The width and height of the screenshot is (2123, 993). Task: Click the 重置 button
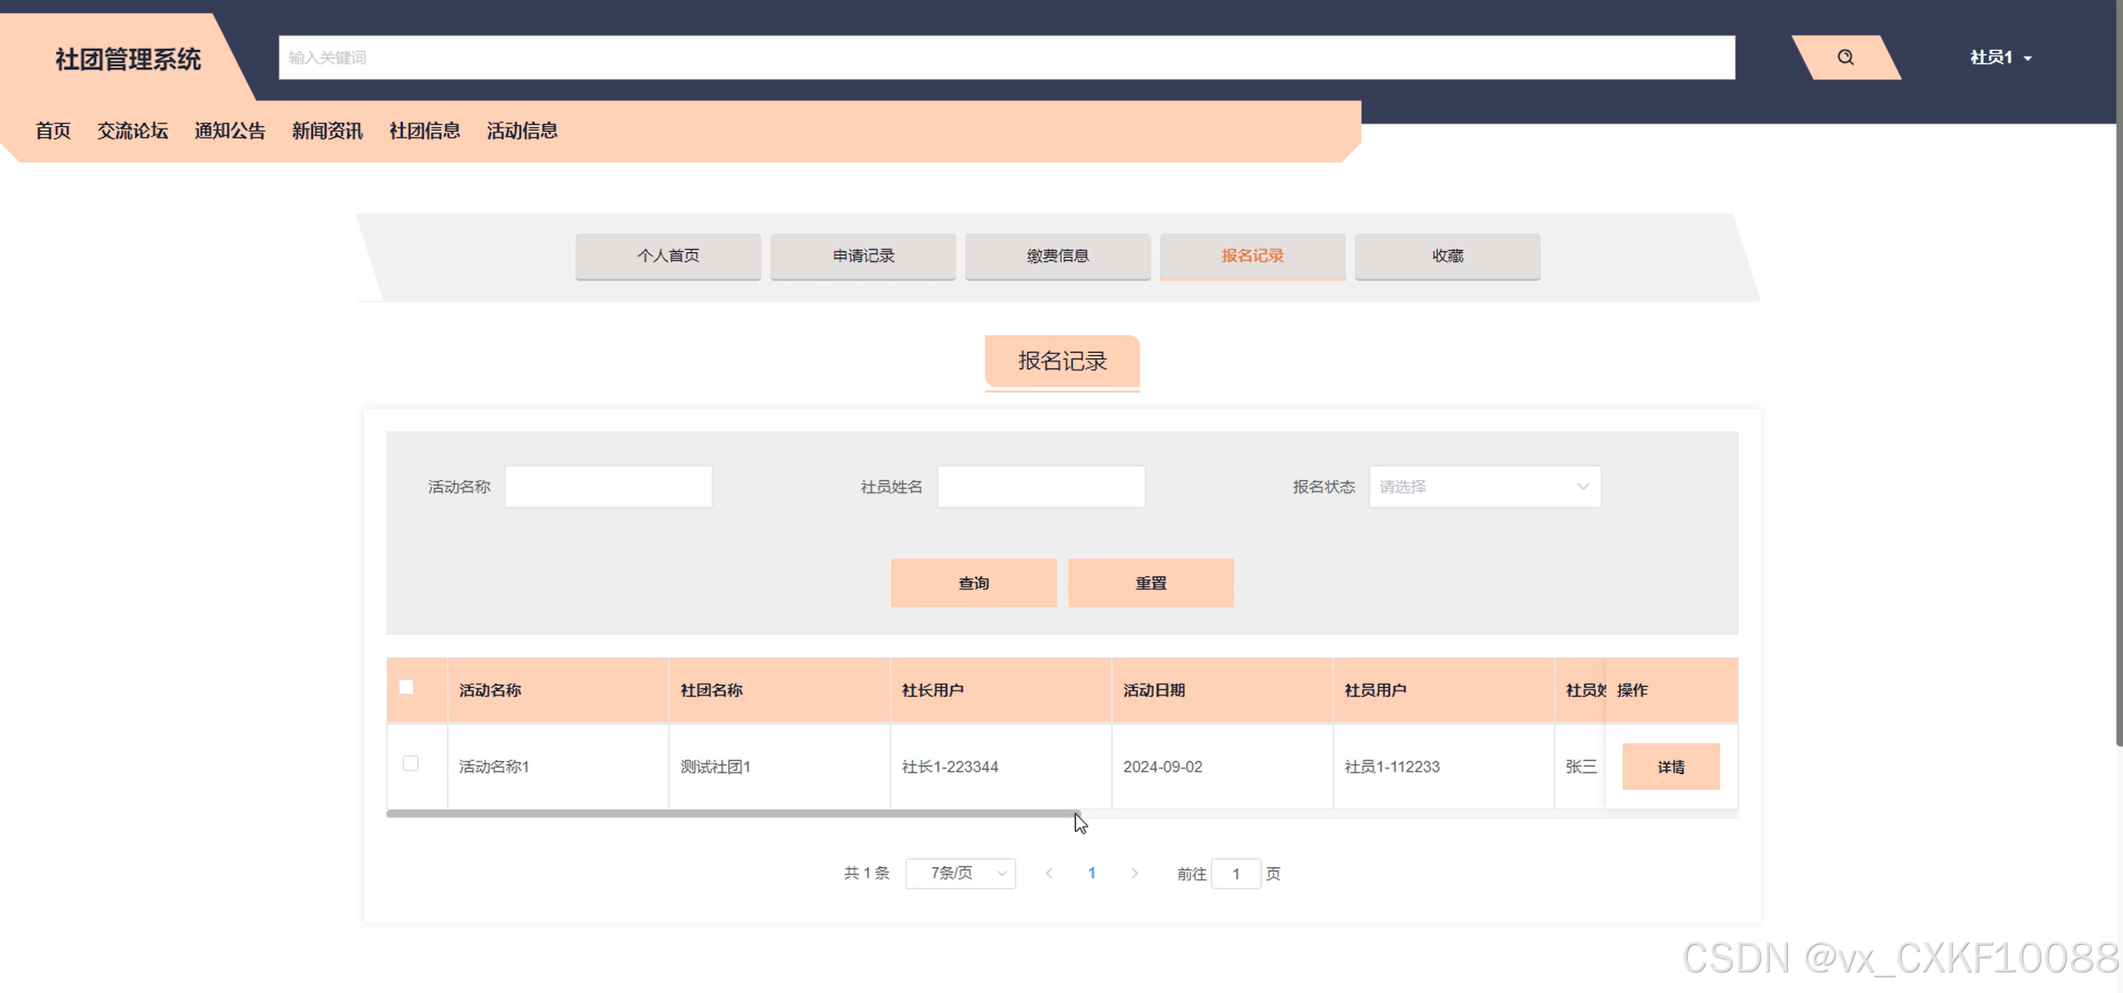point(1150,583)
